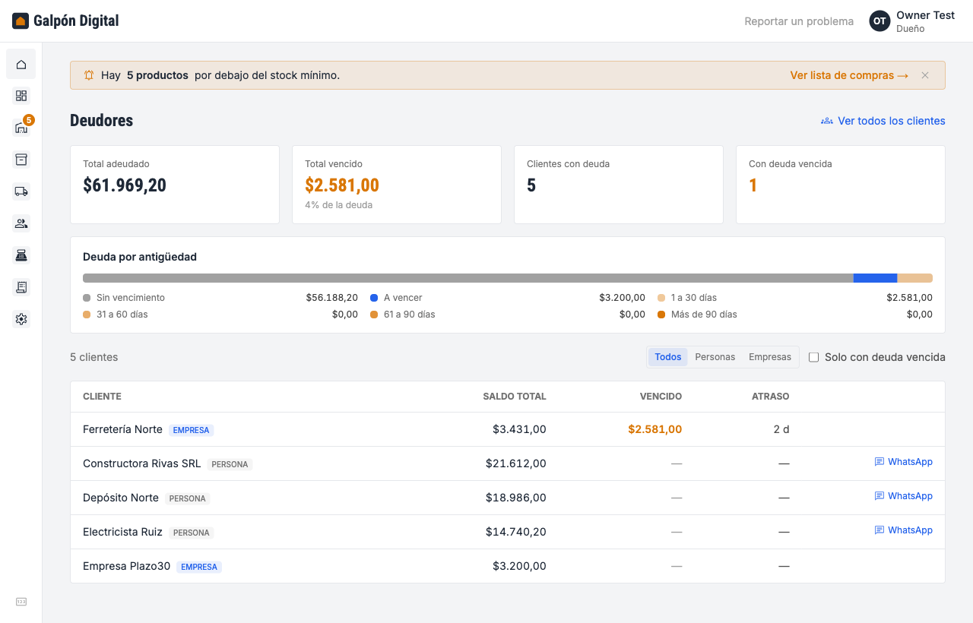
Task: Click the VENCIDO column header
Action: click(x=661, y=397)
